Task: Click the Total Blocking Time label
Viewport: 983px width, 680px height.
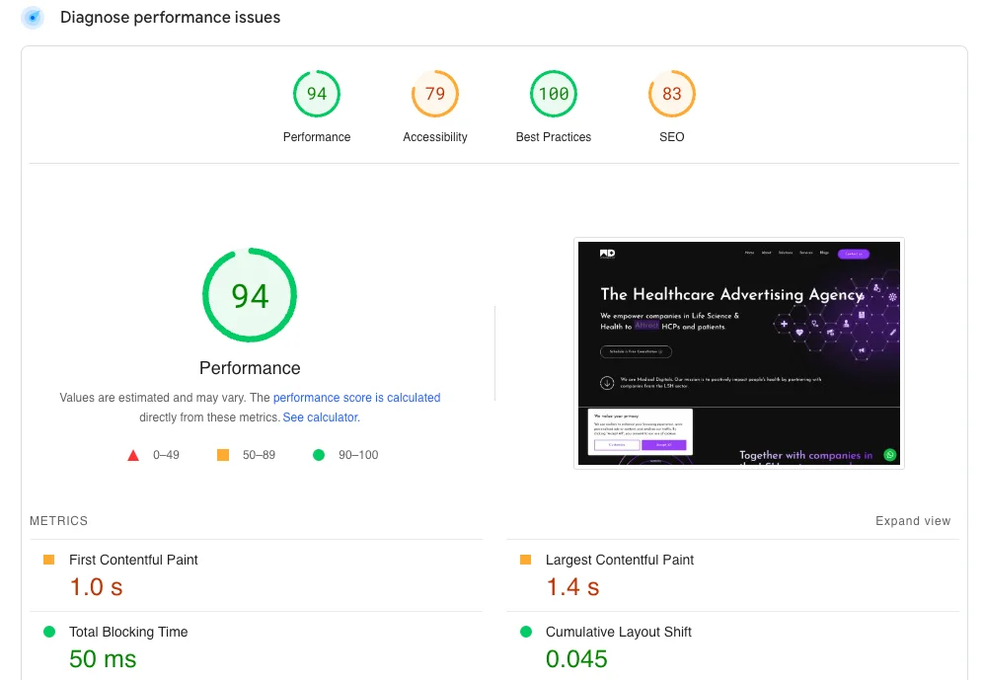Action: click(x=128, y=632)
